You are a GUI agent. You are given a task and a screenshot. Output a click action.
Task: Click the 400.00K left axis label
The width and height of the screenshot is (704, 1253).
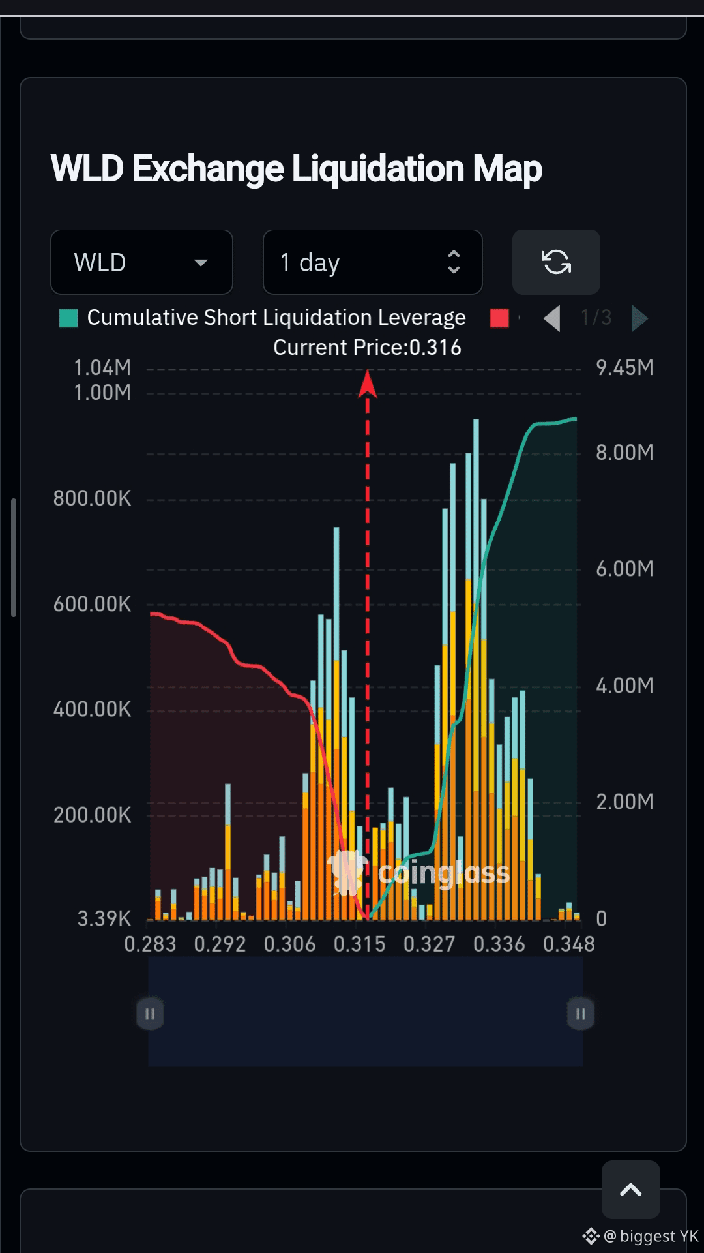coord(92,709)
